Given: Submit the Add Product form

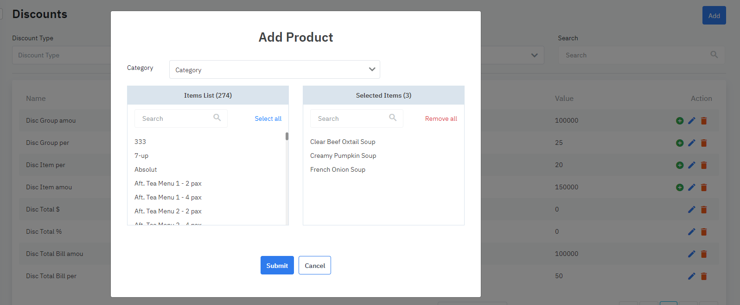Looking at the screenshot, I should [x=277, y=265].
